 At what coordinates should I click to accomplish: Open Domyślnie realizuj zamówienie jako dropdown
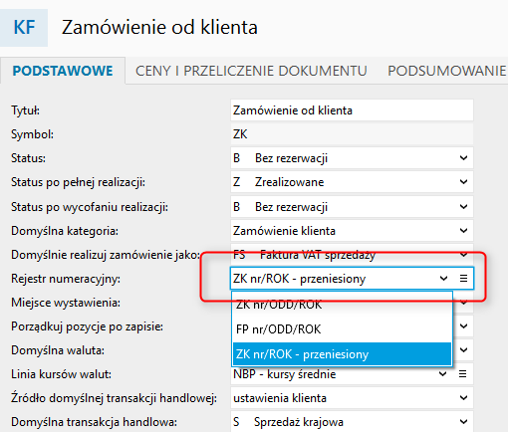352,255
